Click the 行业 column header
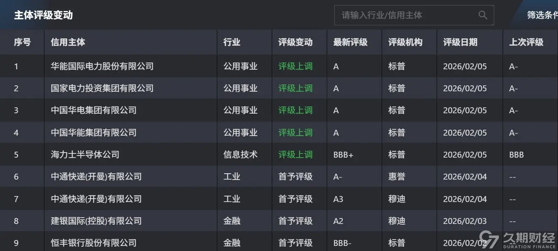558x251 pixels. pyautogui.click(x=232, y=42)
